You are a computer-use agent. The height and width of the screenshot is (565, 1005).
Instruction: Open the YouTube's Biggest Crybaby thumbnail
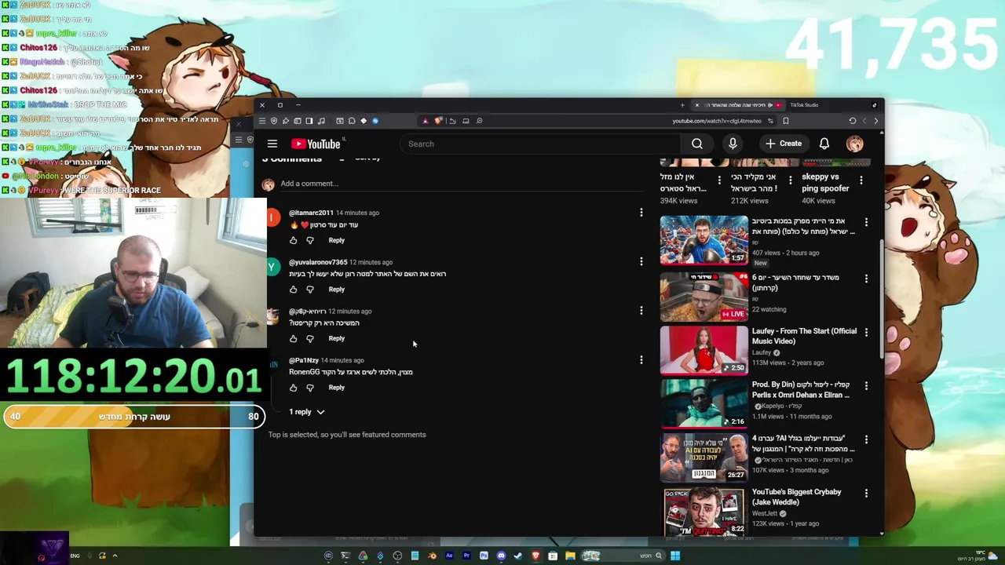(x=704, y=512)
